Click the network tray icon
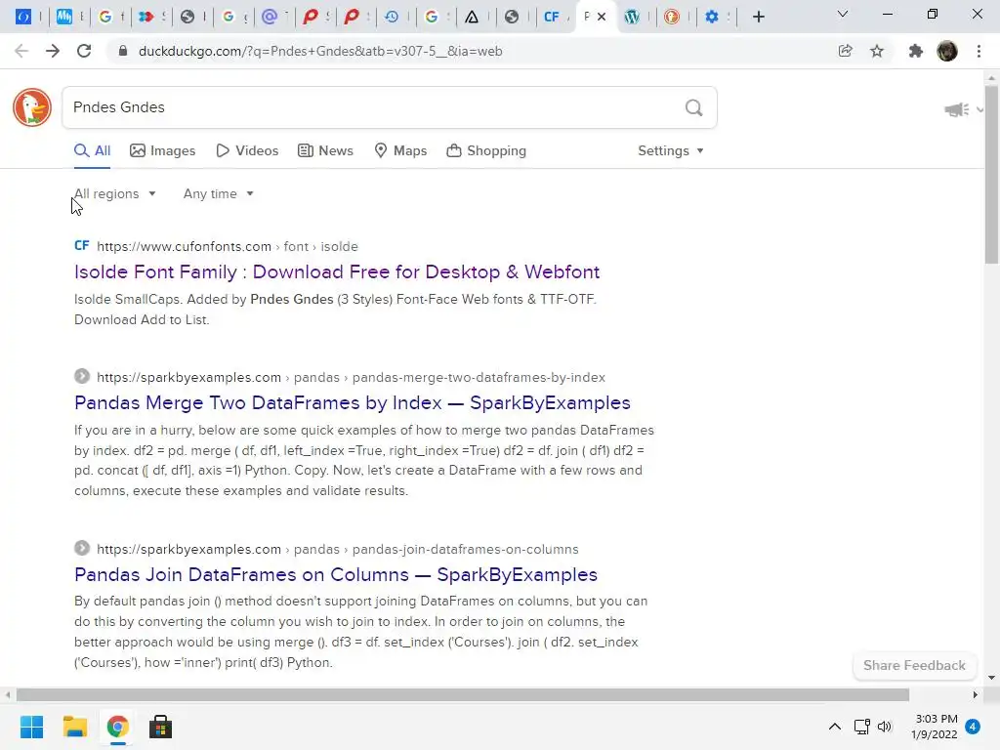The width and height of the screenshot is (1000, 750). [861, 727]
